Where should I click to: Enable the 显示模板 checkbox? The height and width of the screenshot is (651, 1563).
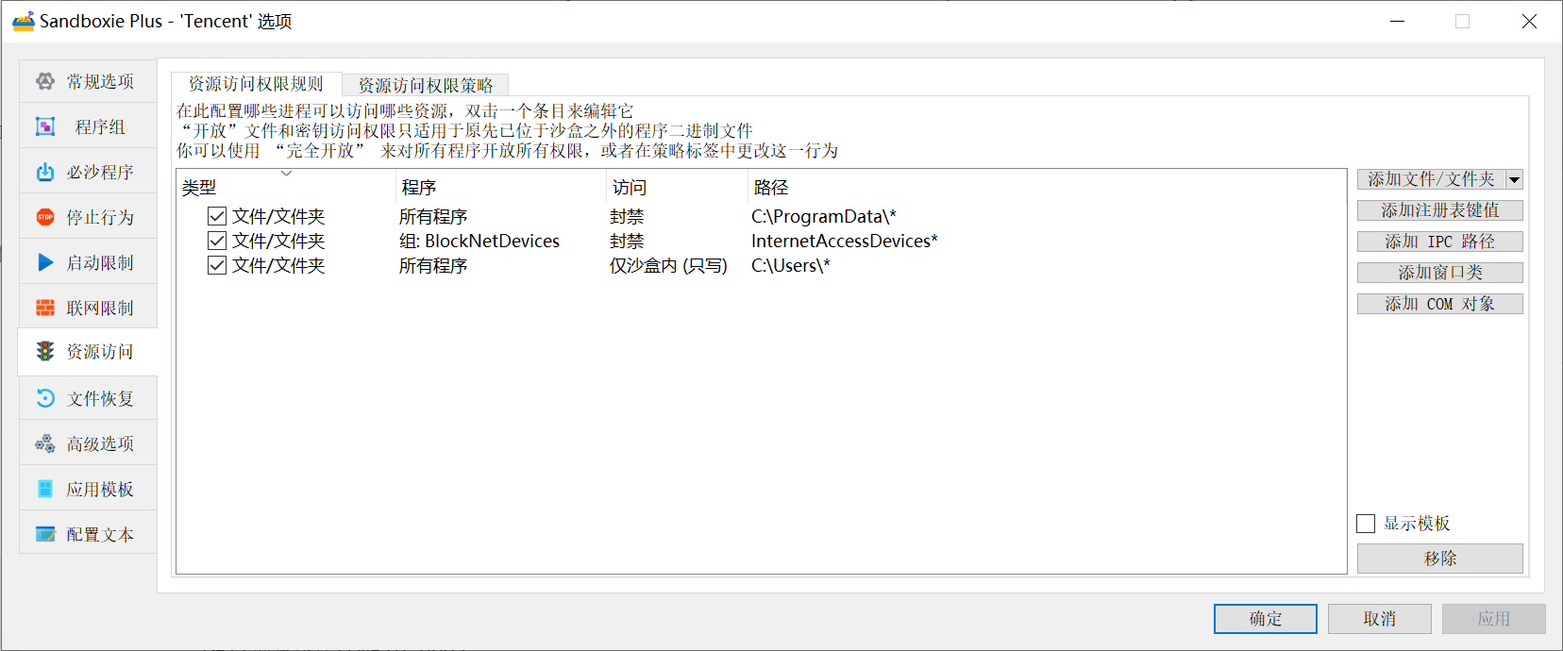1366,524
